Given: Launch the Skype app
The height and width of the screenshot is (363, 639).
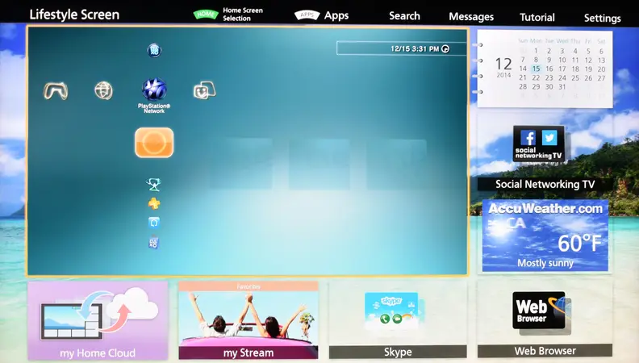Looking at the screenshot, I should [x=398, y=319].
